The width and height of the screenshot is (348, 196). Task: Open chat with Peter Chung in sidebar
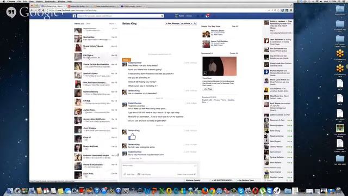[278, 131]
